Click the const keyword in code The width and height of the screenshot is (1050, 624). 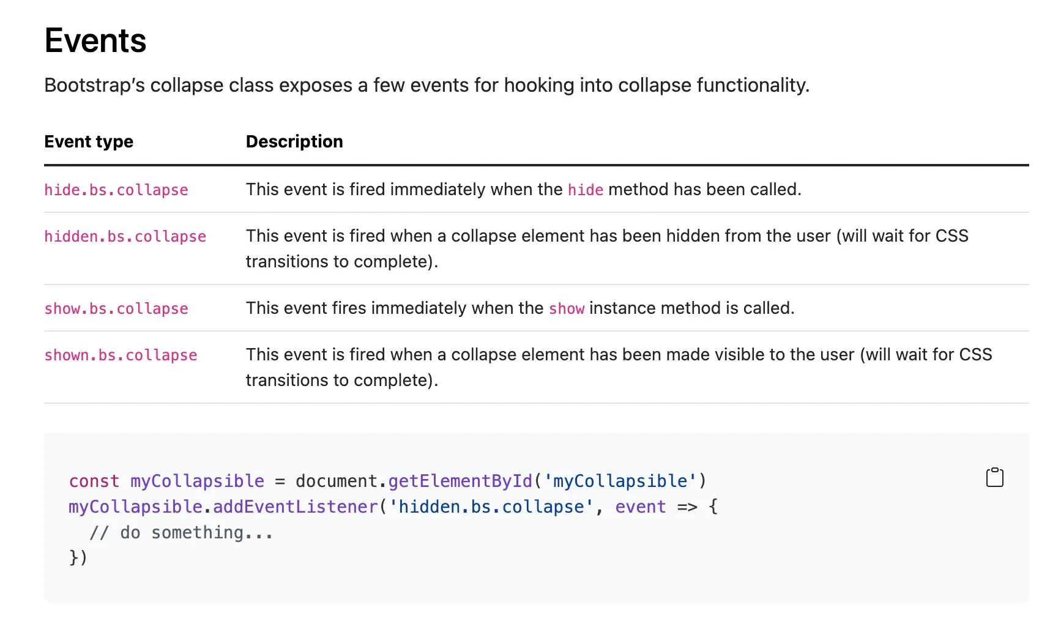(94, 481)
